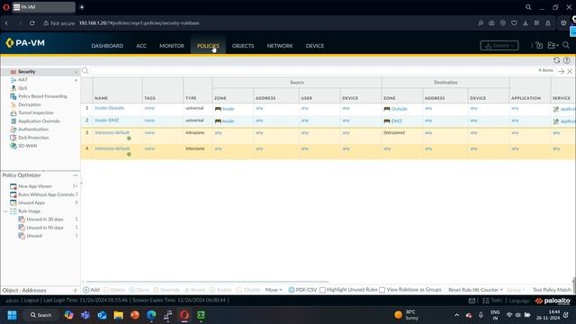Add an address object with plus icon
The image size is (576, 324).
[76, 290]
